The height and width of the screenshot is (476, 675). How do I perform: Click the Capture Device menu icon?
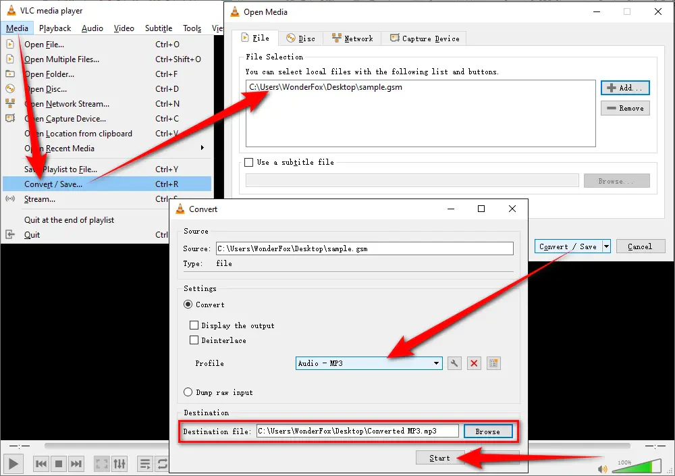click(10, 118)
